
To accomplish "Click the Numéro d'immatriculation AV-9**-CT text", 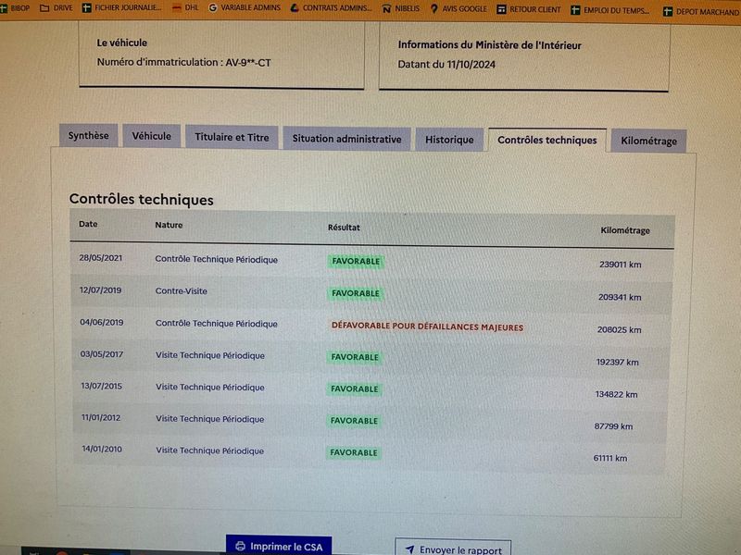I will [x=183, y=62].
